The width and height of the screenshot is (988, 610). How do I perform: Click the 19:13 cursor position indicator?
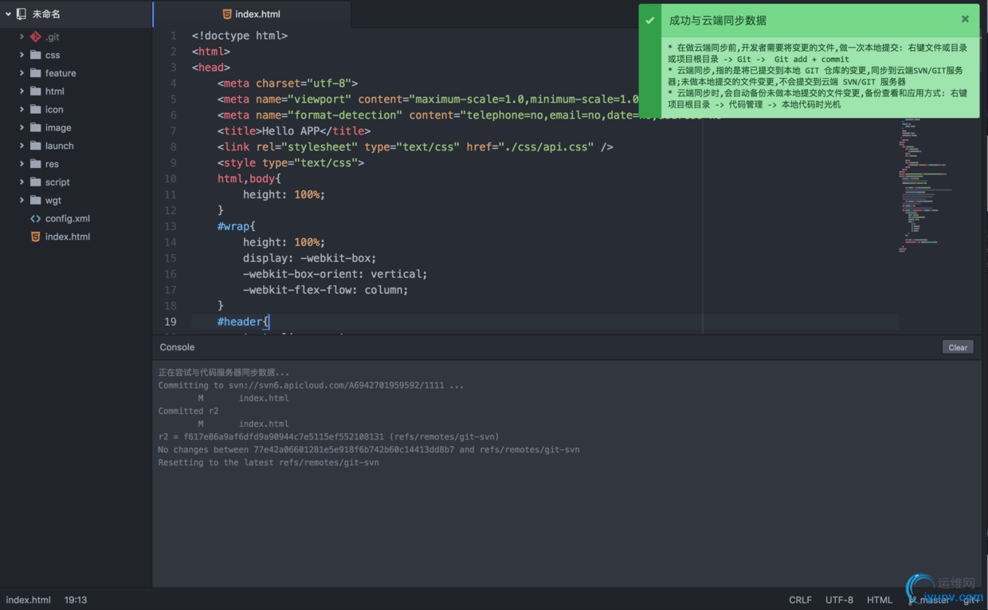click(76, 600)
